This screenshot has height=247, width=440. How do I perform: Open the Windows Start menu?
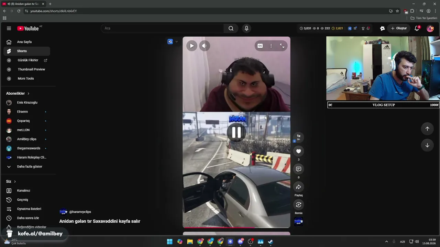[x=170, y=242]
